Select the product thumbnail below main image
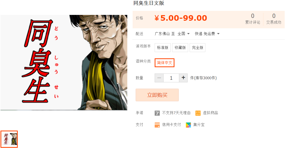The width and height of the screenshot is (286, 148). pos(9,139)
